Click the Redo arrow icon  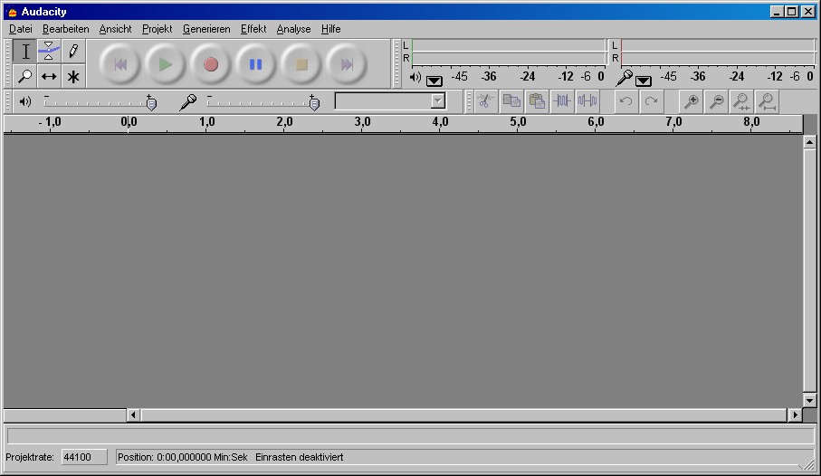(651, 101)
